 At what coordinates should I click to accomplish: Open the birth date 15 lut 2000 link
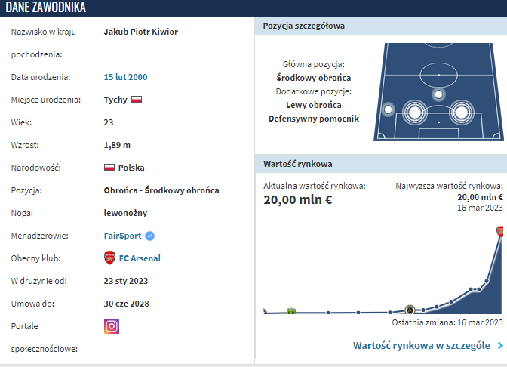125,77
